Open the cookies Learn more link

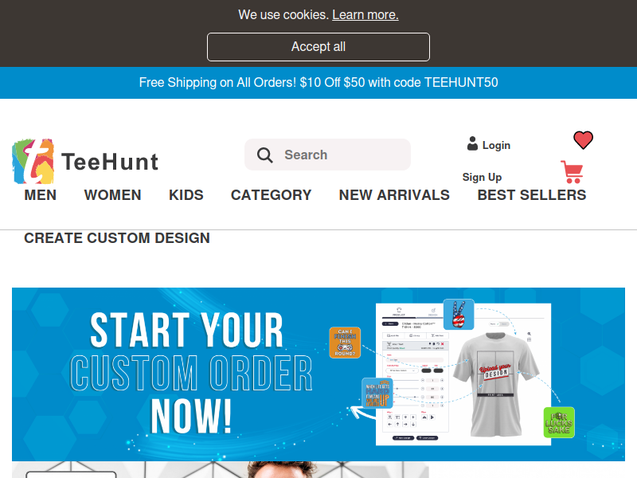coord(365,14)
